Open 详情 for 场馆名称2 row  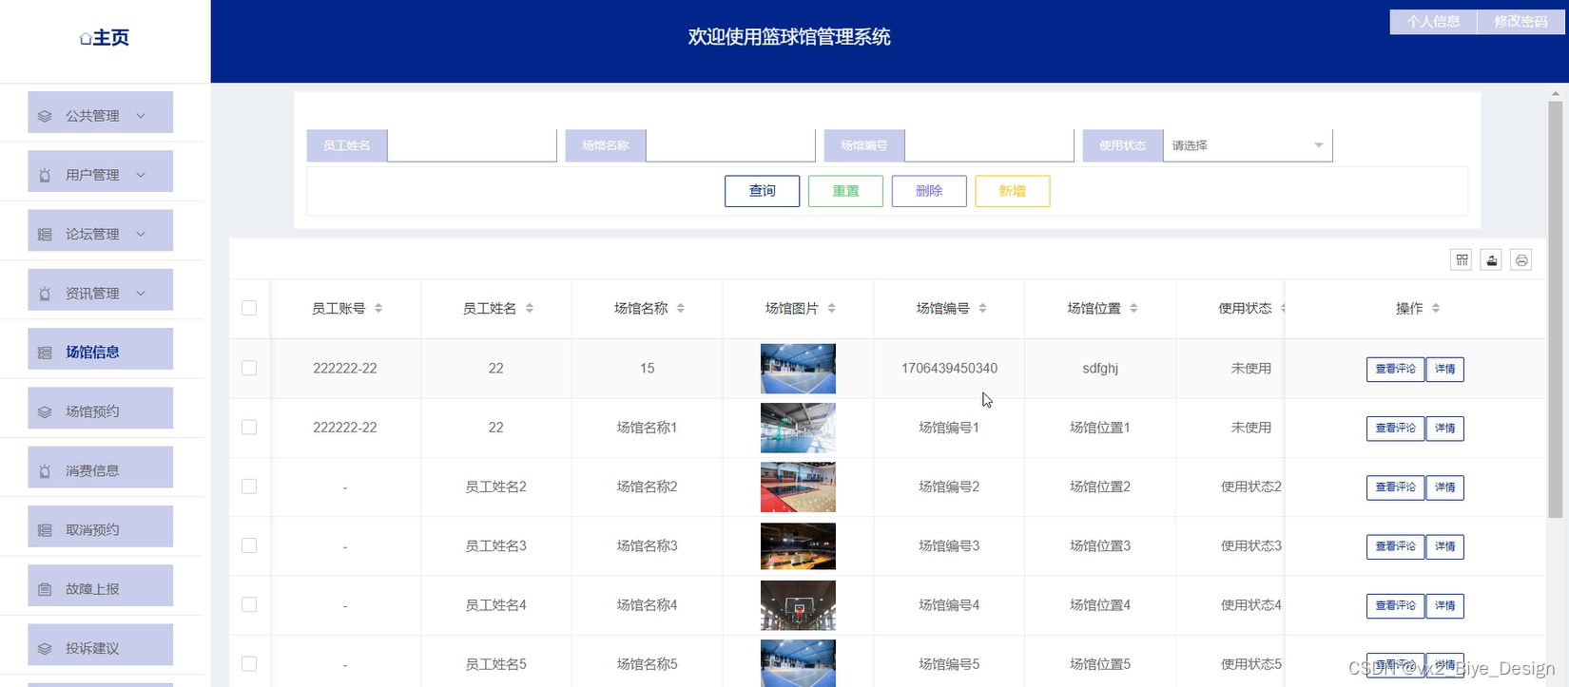click(x=1445, y=487)
